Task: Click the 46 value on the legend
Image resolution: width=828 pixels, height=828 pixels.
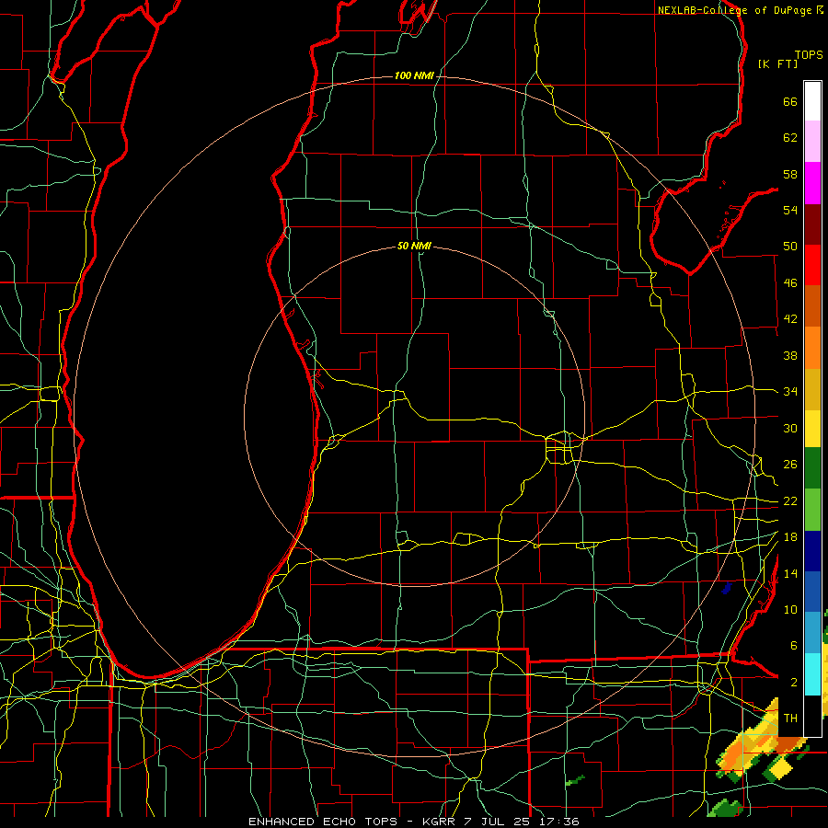Action: click(790, 283)
